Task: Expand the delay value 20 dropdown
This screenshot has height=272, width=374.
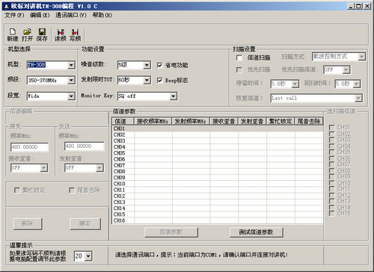Action: tap(88, 256)
